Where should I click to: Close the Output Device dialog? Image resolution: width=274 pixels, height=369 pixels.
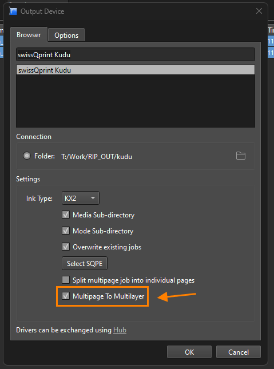tap(259, 11)
